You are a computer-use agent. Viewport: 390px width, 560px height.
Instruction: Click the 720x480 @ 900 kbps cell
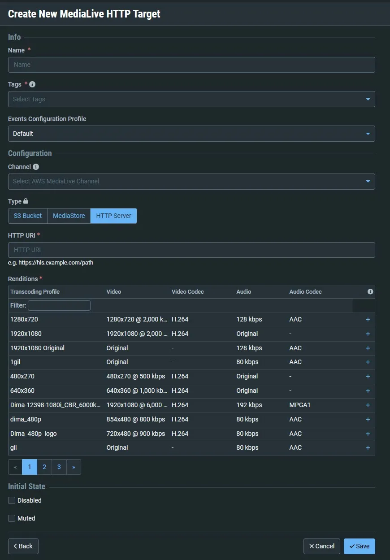pyautogui.click(x=136, y=434)
